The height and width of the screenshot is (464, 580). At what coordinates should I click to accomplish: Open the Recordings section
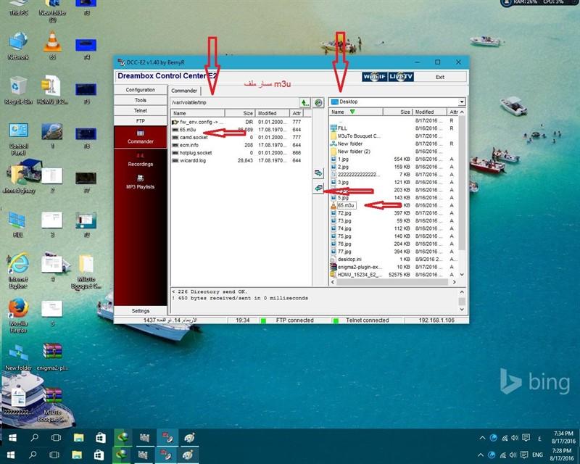pyautogui.click(x=140, y=159)
